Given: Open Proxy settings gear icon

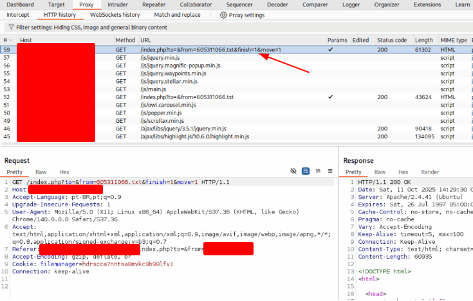Looking at the screenshot, I should (x=223, y=15).
